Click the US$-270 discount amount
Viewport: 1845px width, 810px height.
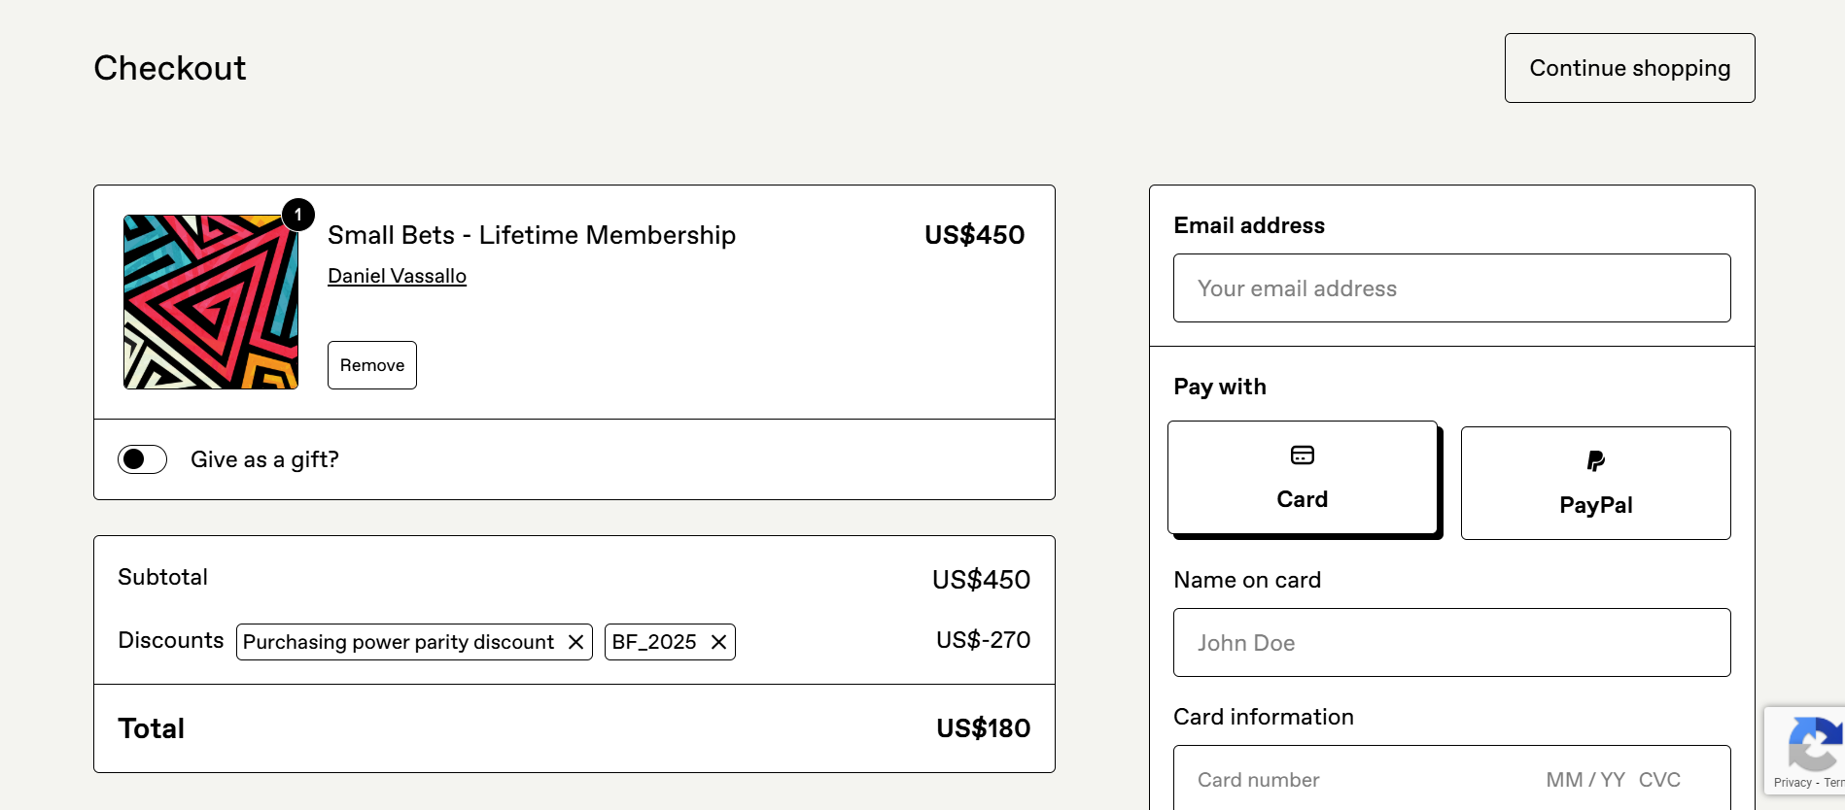click(983, 640)
